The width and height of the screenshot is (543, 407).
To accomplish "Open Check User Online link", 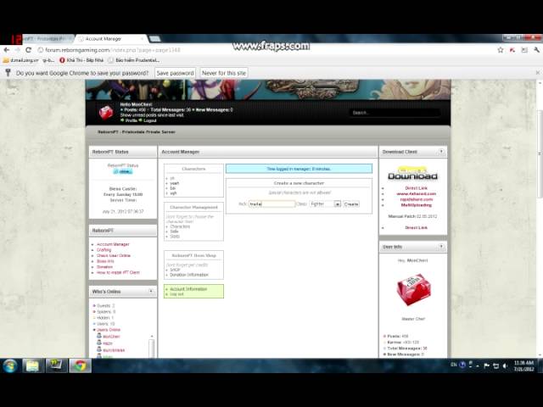I will point(114,255).
